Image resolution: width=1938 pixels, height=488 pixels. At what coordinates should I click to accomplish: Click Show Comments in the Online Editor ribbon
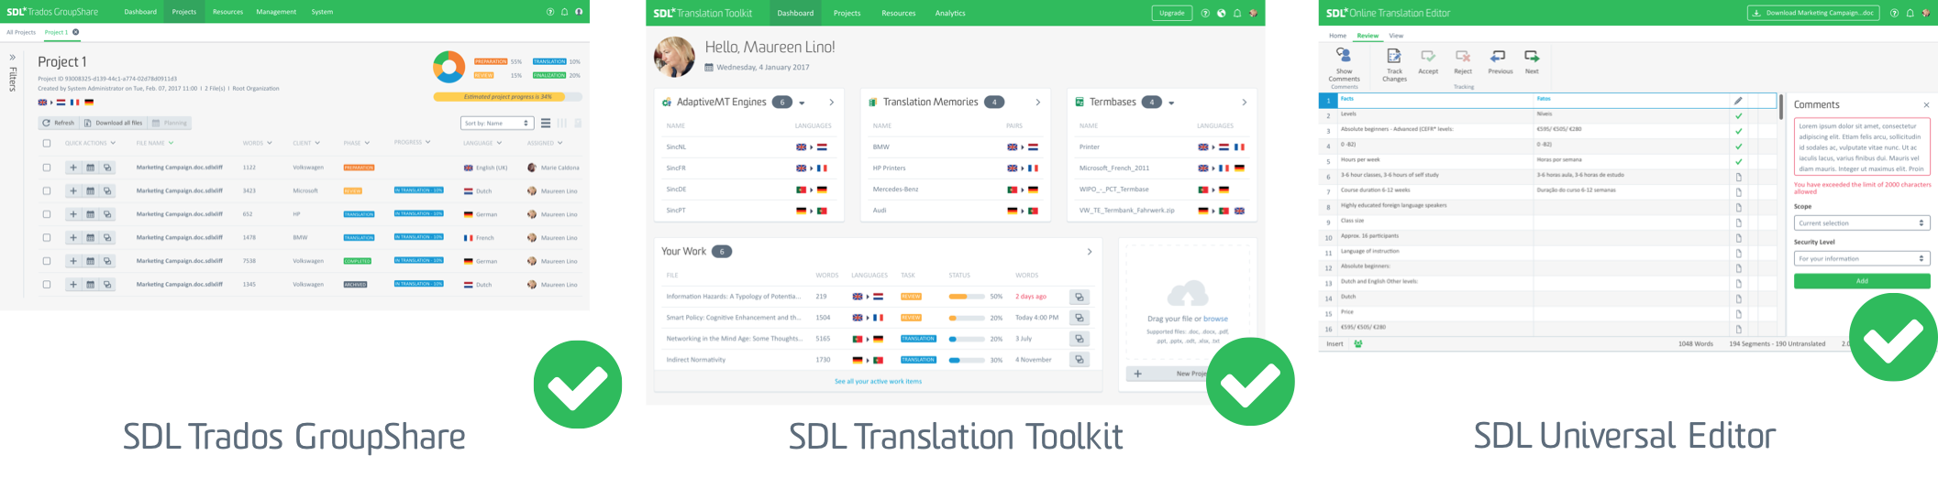(1344, 64)
